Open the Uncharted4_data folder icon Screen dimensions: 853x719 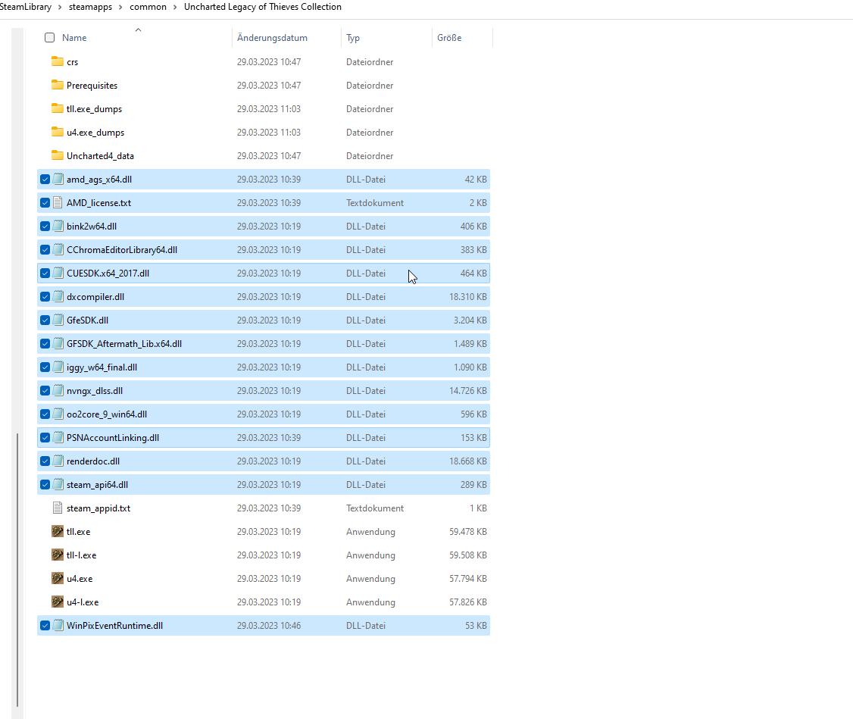point(57,155)
